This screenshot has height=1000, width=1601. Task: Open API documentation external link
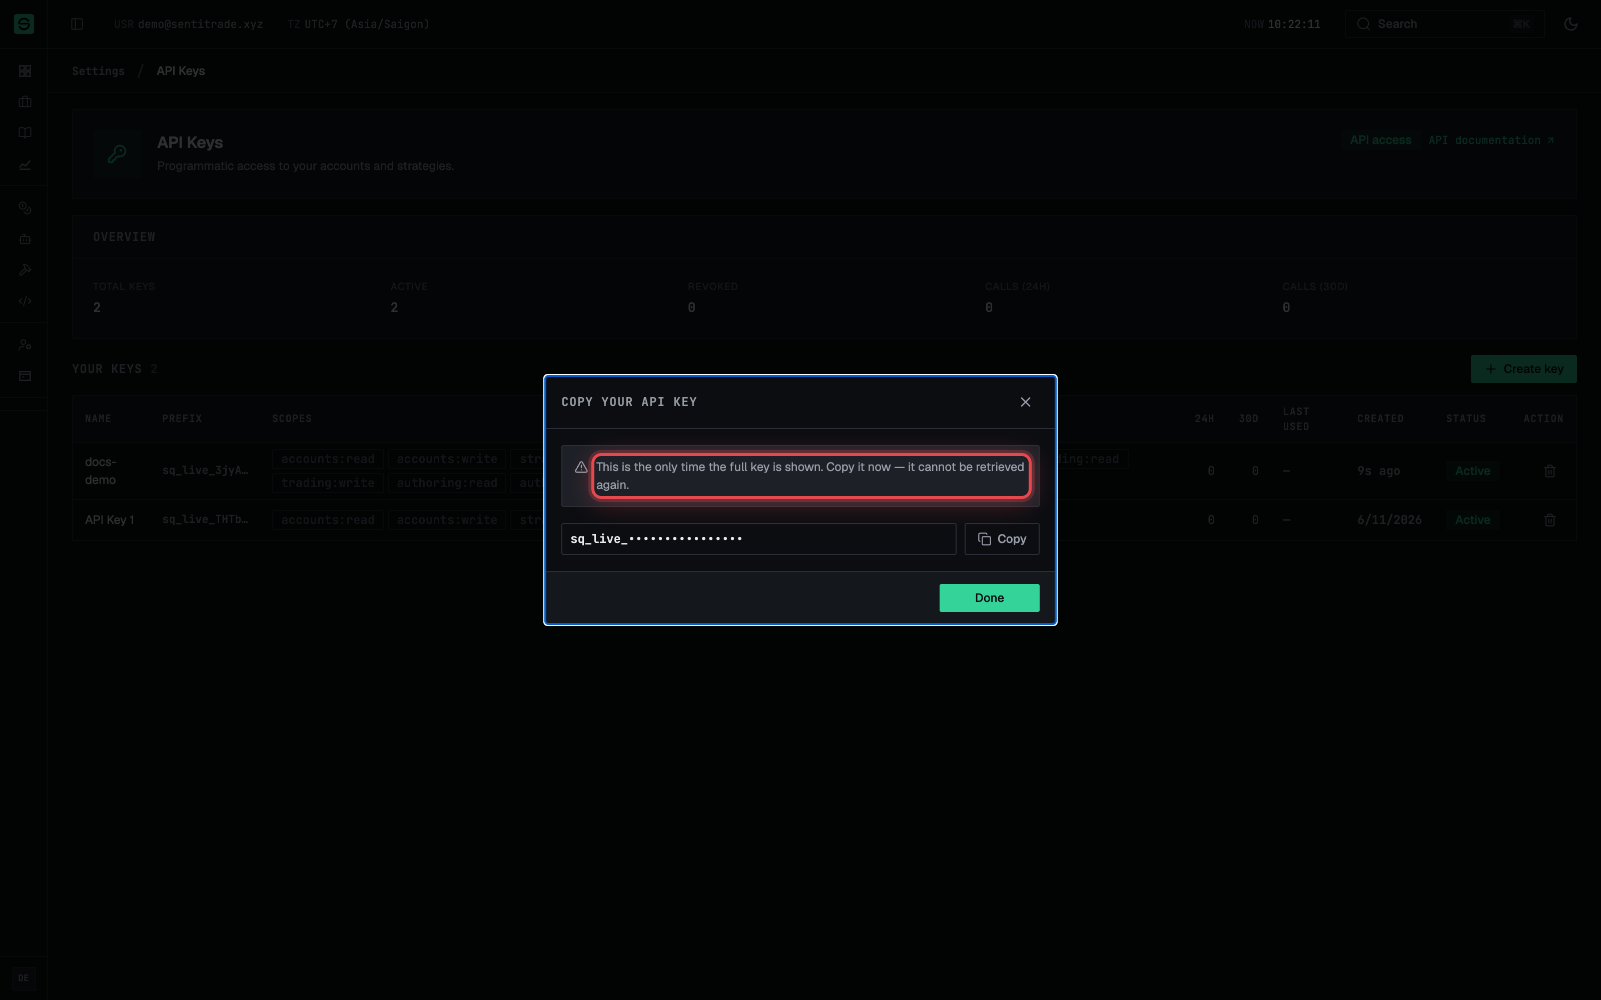[x=1490, y=140]
